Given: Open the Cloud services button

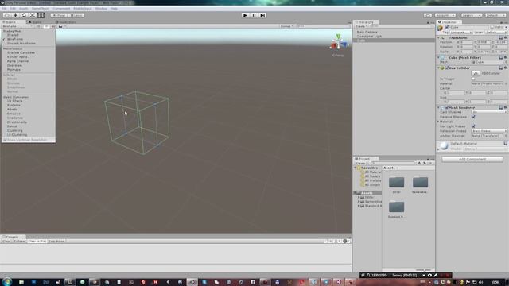Looking at the screenshot, I should [428, 15].
